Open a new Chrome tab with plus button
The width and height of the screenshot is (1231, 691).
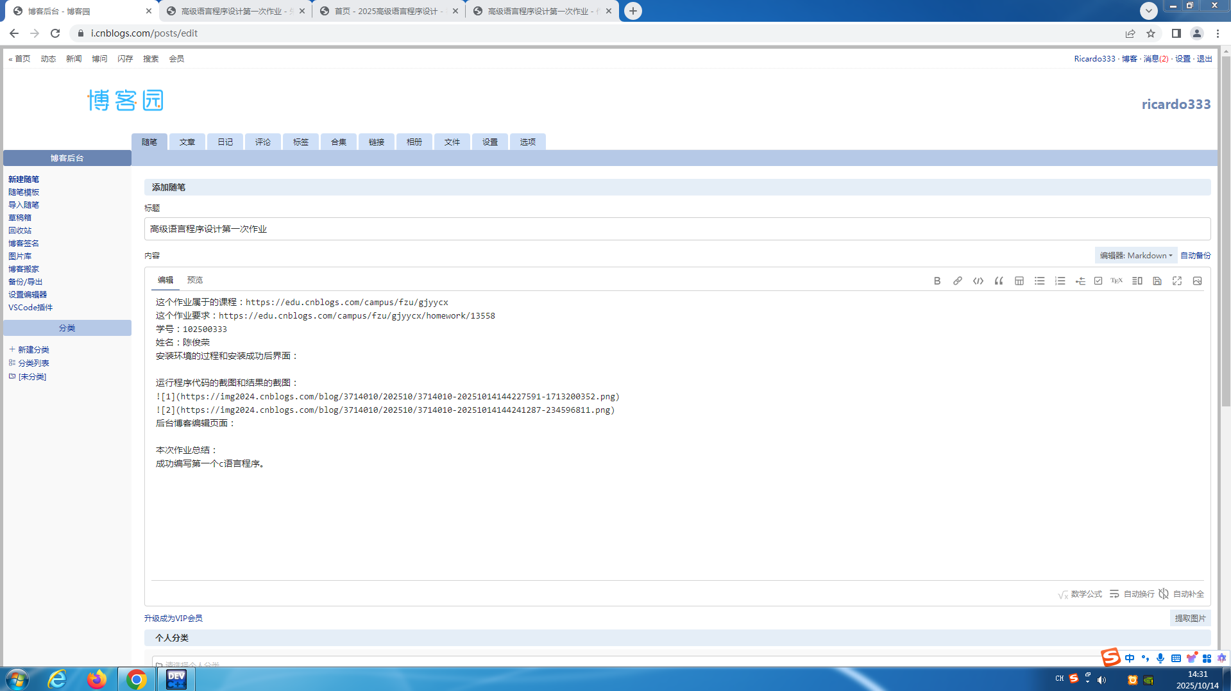[x=633, y=11]
